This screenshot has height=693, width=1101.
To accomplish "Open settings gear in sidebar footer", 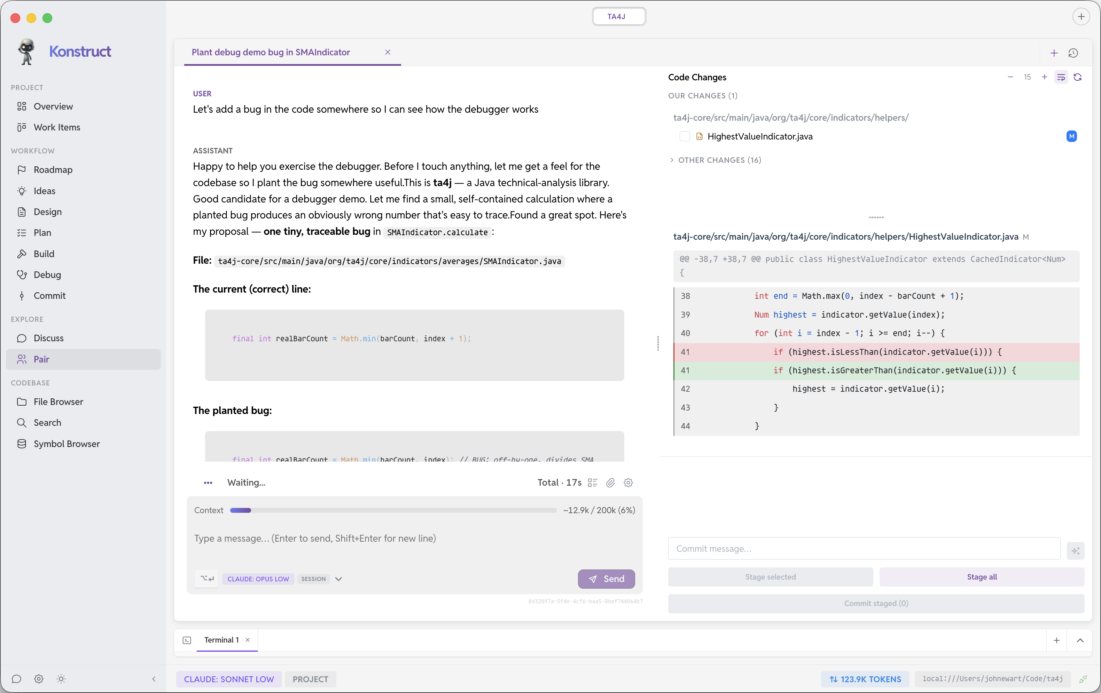I will [39, 679].
